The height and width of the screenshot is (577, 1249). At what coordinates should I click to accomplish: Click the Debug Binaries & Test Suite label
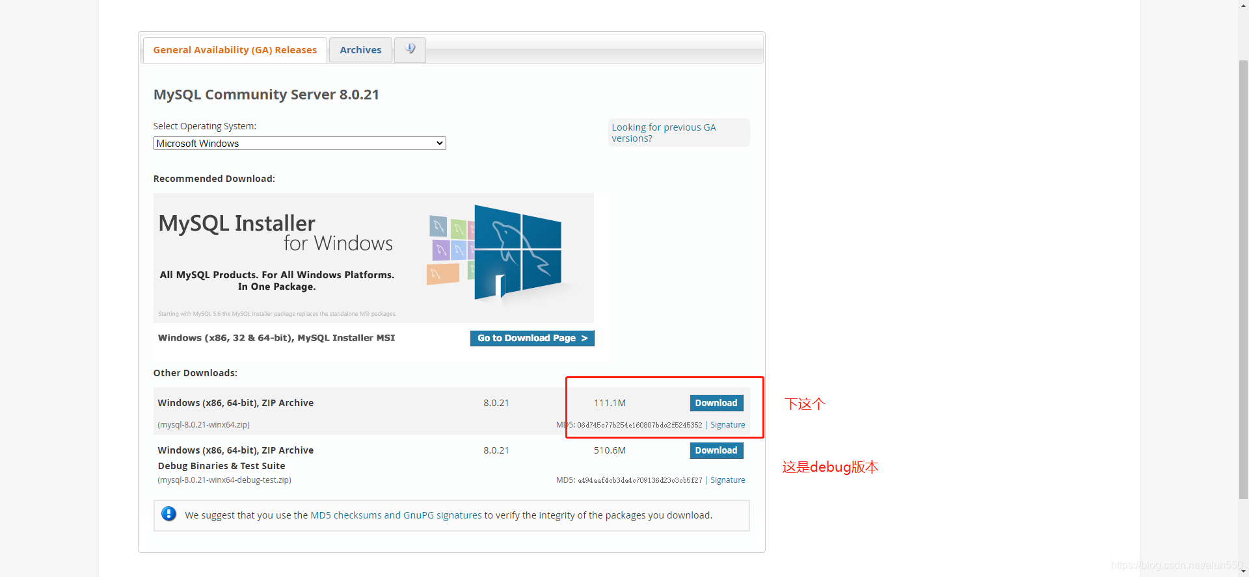pos(221,466)
